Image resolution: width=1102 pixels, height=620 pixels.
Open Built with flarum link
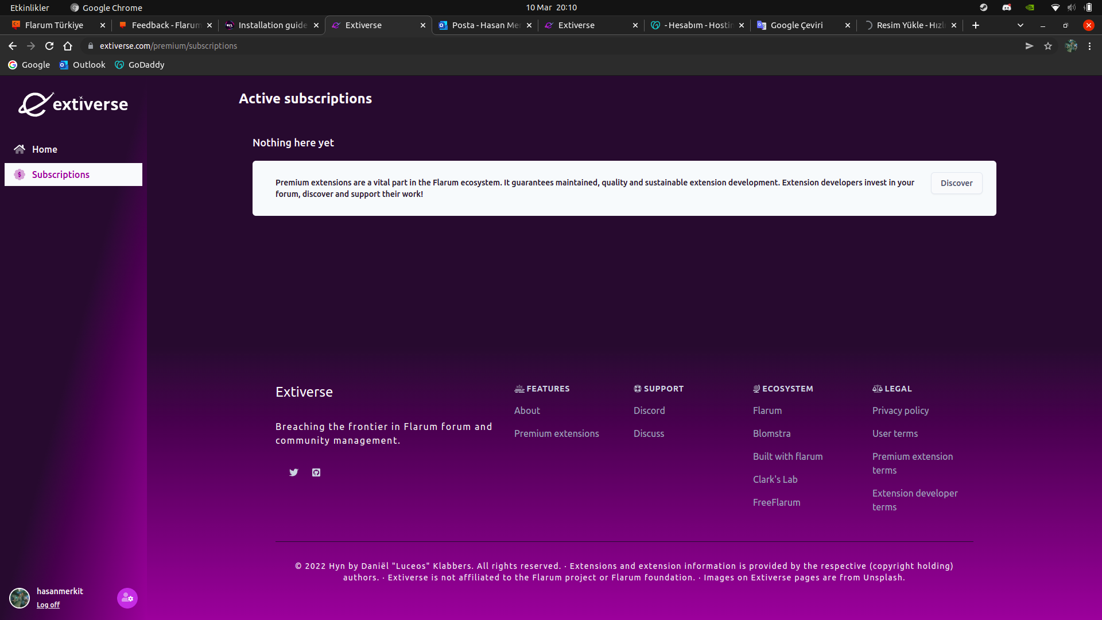[787, 456]
